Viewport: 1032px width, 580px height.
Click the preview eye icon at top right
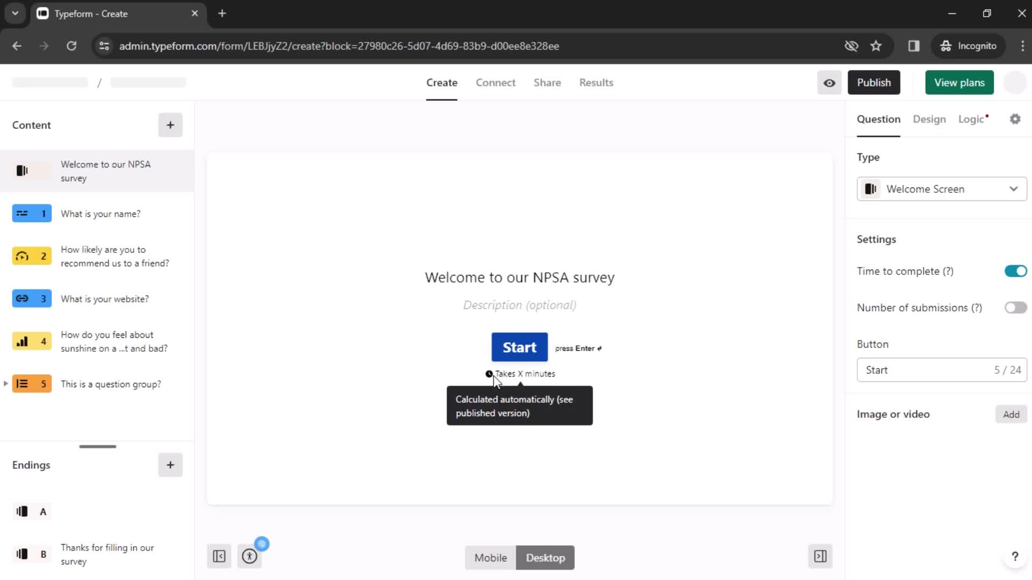(829, 83)
